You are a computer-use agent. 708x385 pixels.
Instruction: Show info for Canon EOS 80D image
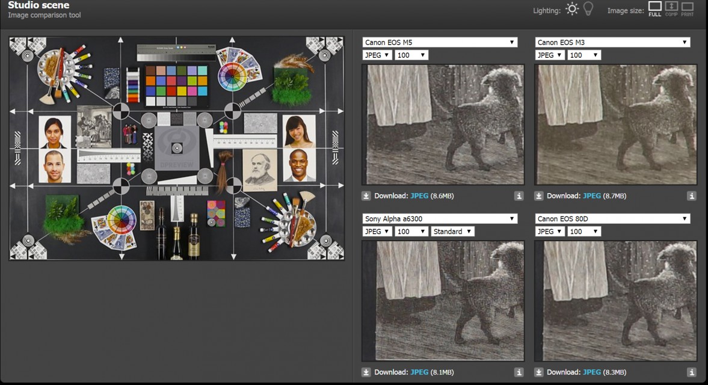692,372
